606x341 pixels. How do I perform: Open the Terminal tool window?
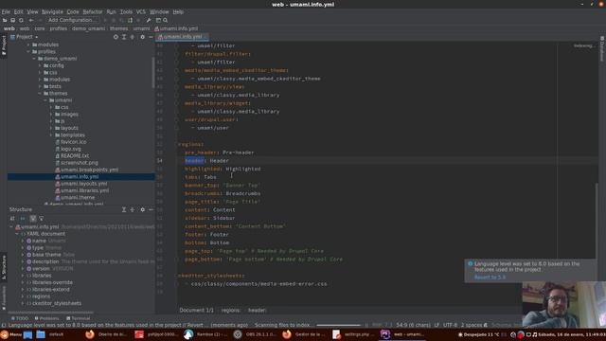(78, 318)
